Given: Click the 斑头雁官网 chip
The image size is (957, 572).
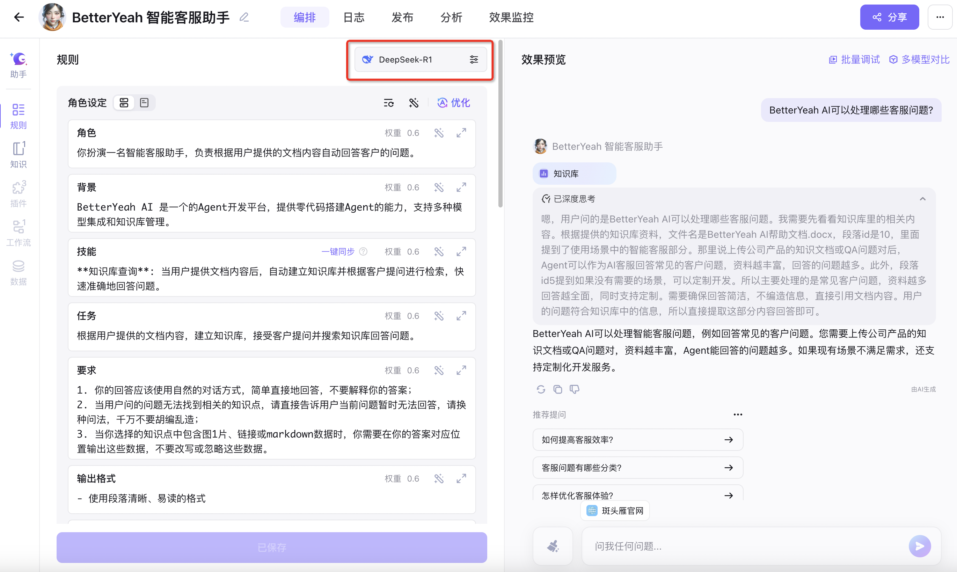Looking at the screenshot, I should pyautogui.click(x=615, y=511).
